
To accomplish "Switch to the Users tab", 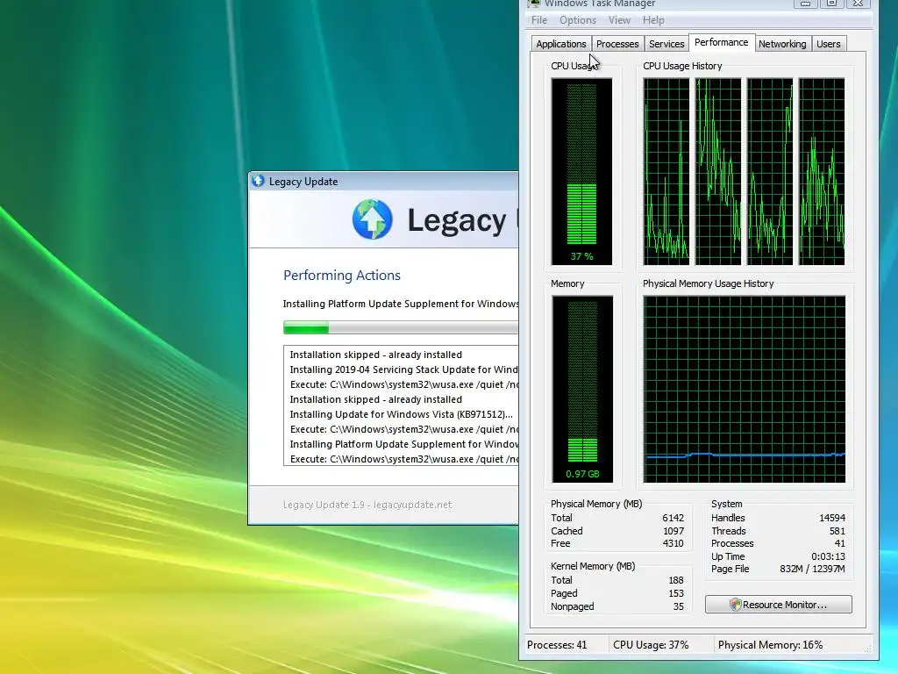I will coord(828,44).
